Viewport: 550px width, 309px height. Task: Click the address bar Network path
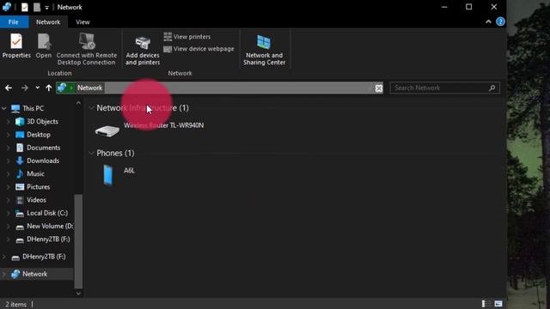click(x=90, y=88)
